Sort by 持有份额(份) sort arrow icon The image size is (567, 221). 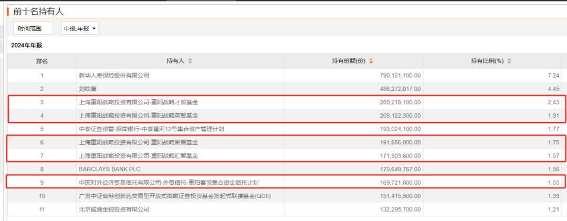(371, 61)
